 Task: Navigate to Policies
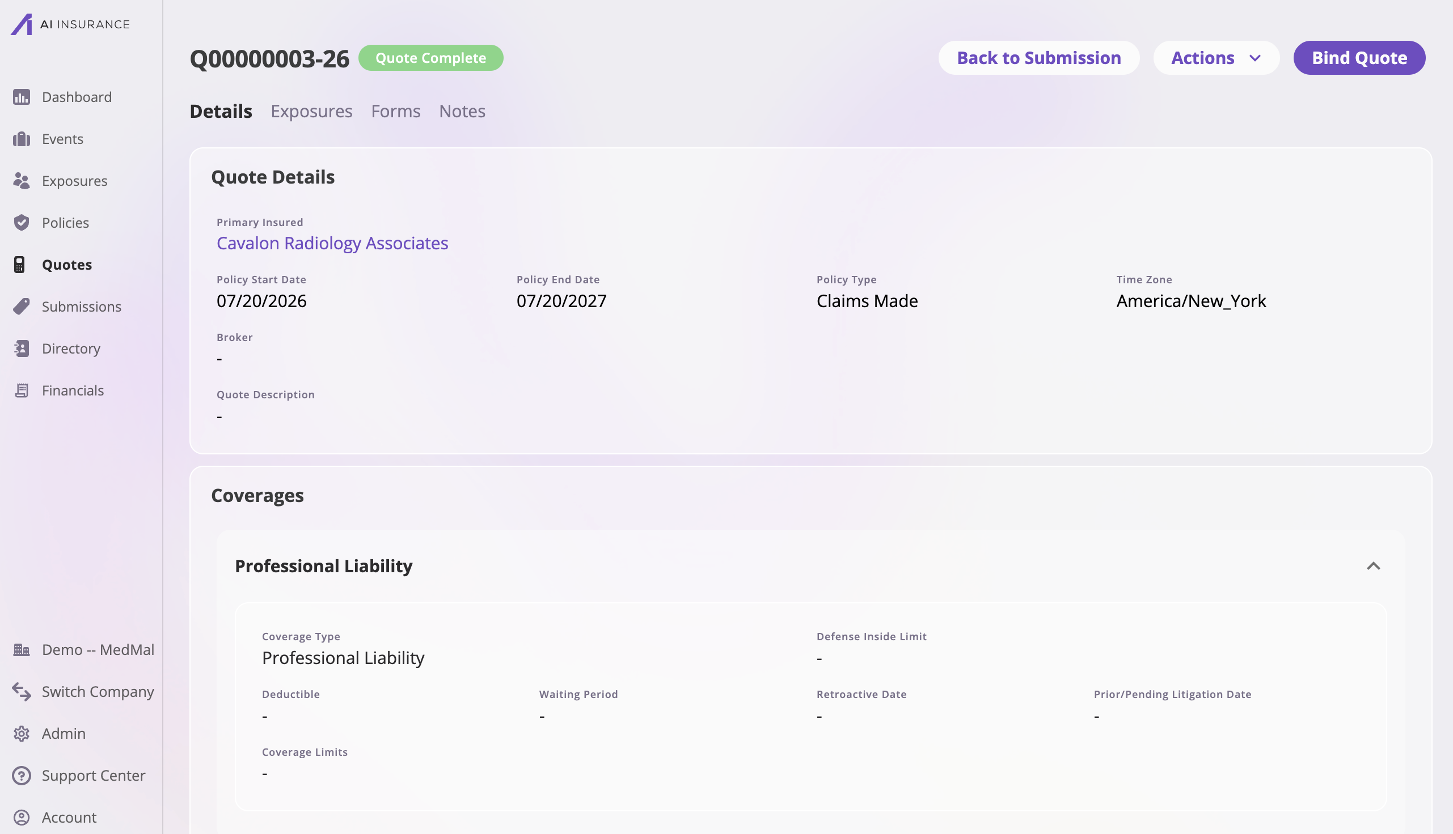(65, 222)
